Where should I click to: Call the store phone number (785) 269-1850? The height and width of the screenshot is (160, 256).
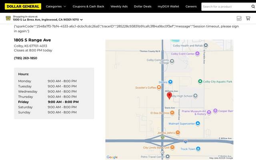[26, 58]
